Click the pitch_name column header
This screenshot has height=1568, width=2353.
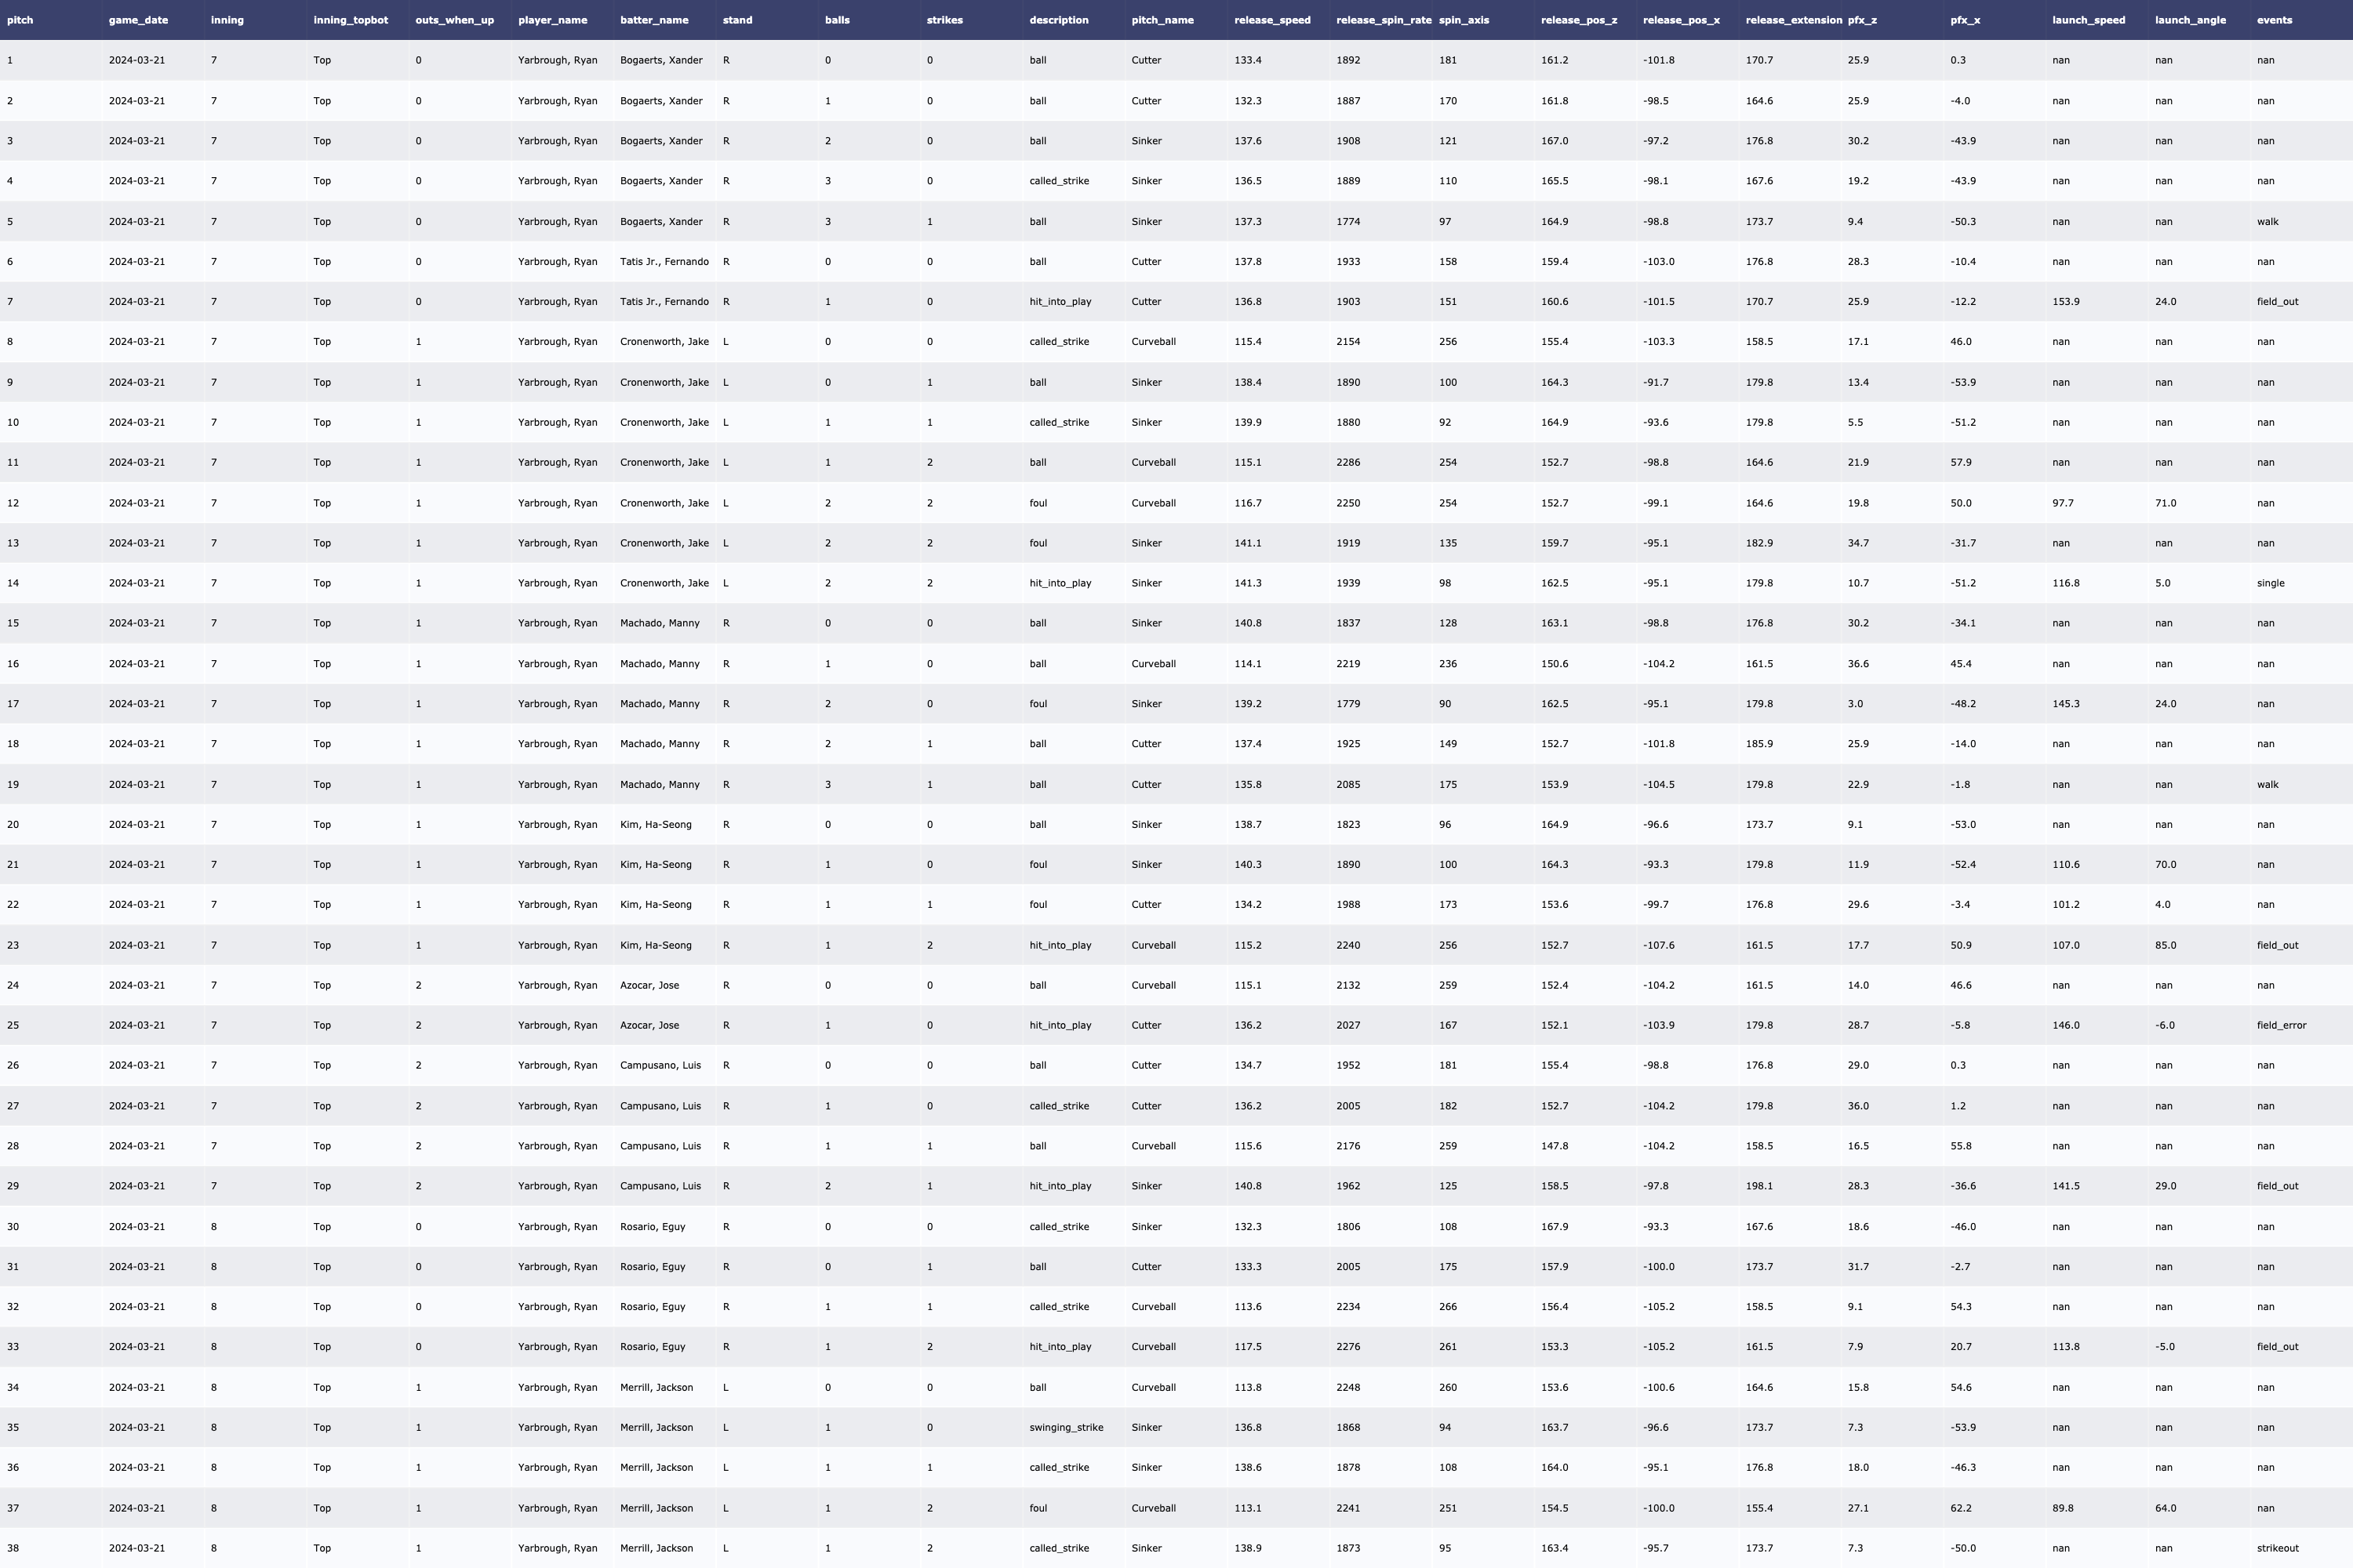coord(1162,20)
